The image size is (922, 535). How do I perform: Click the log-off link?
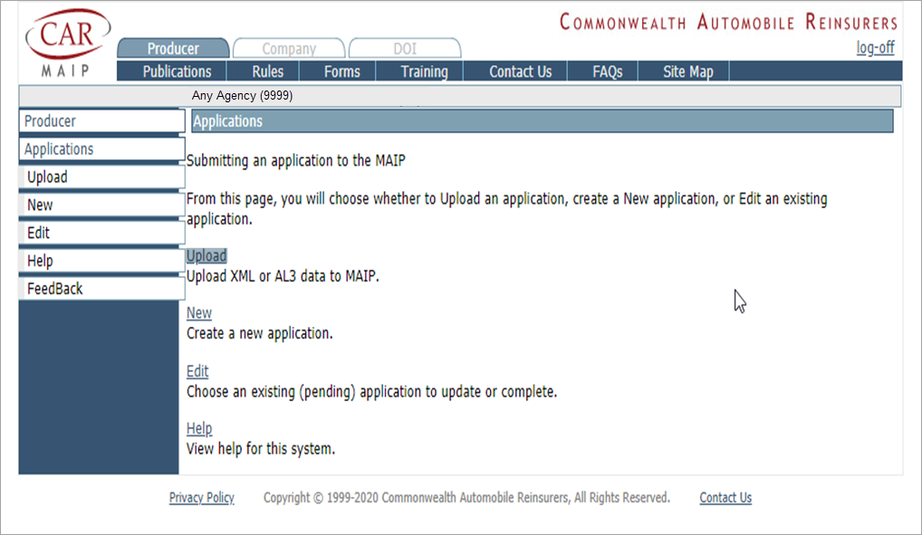tap(875, 48)
